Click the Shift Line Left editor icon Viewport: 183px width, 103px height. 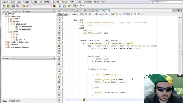click(x=124, y=14)
